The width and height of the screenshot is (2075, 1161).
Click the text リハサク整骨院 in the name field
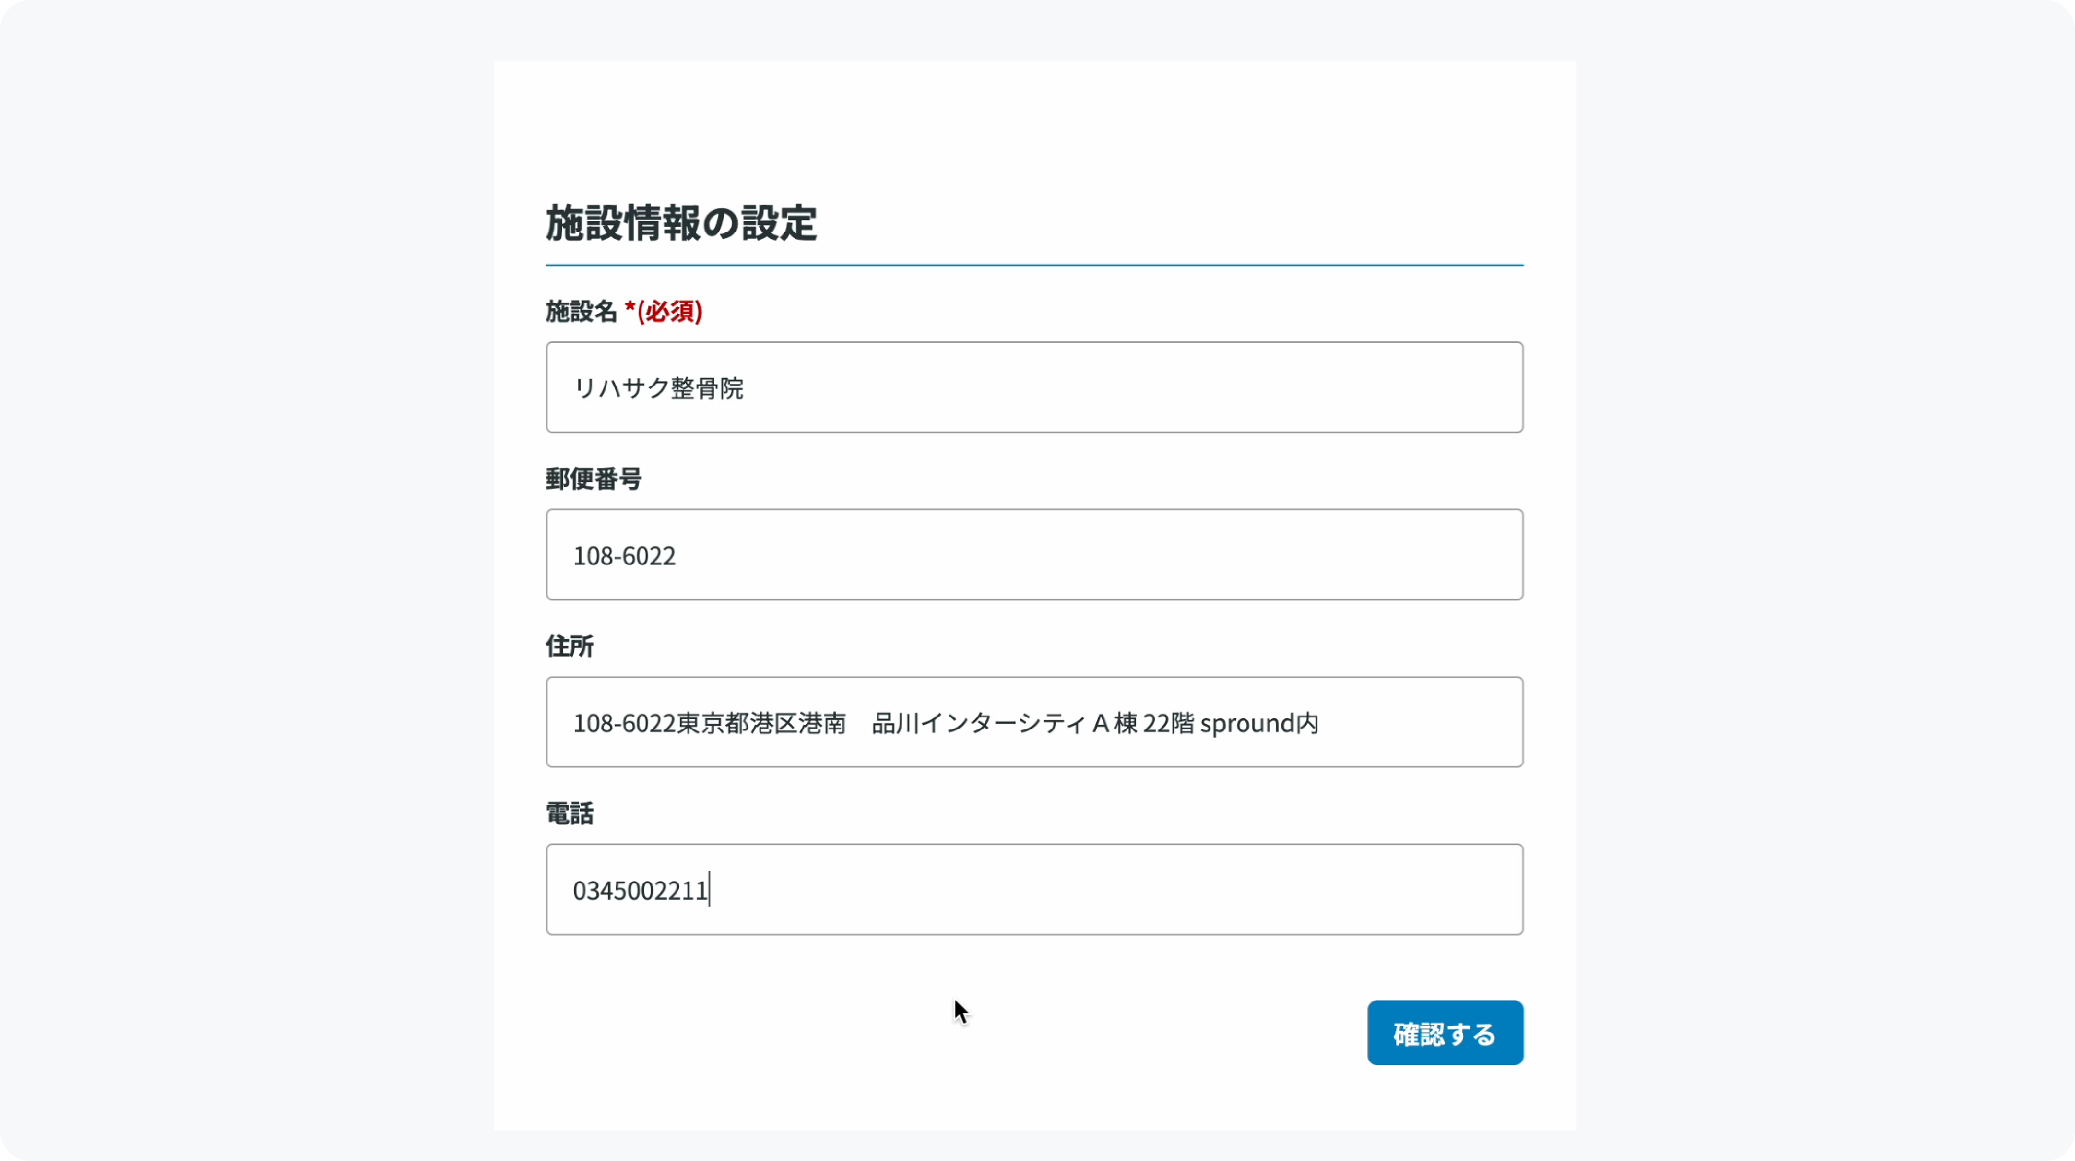click(x=660, y=389)
